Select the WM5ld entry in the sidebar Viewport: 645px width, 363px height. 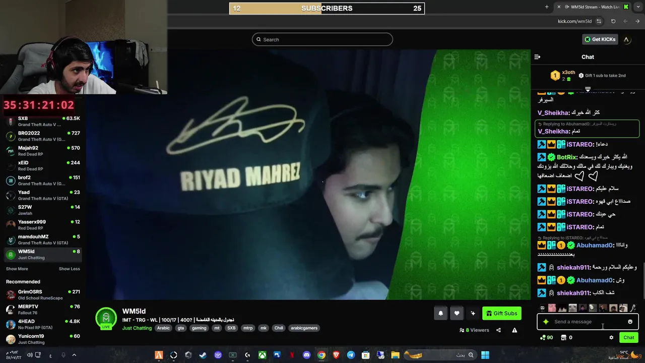(43, 254)
